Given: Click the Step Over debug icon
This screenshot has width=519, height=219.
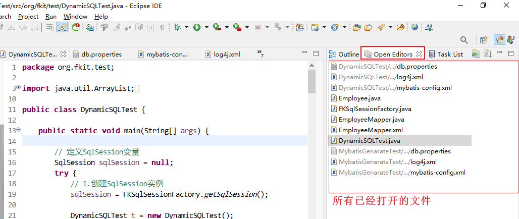Looking at the screenshot, I should coord(23,27).
